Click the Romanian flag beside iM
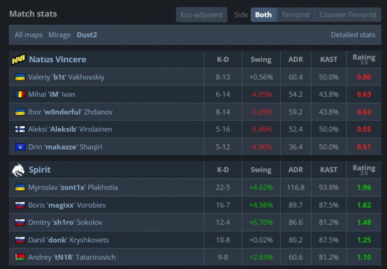Screen dimensions: 387x269 point(20,94)
